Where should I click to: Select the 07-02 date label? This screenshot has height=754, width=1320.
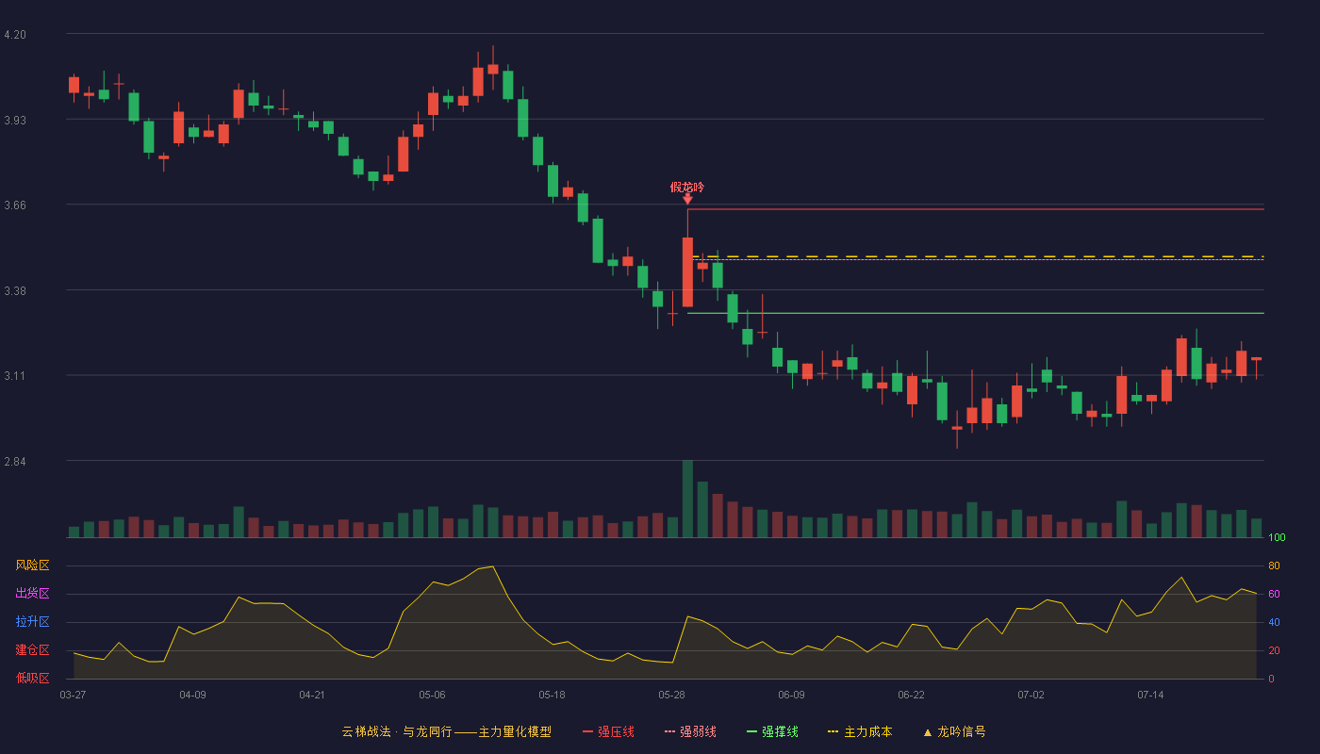1031,695
